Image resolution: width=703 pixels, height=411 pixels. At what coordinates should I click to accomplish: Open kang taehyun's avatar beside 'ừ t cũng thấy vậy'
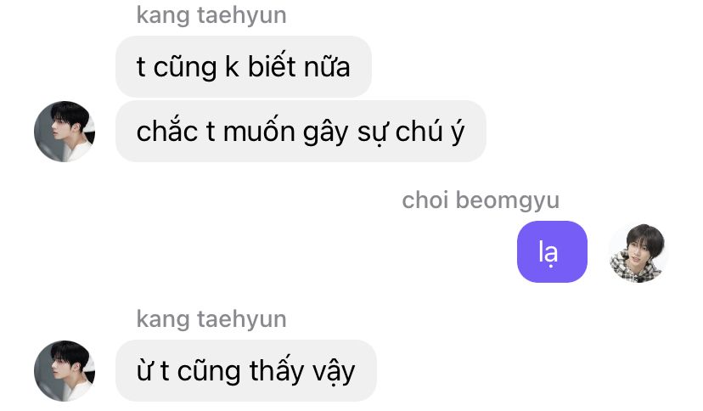coord(65,370)
